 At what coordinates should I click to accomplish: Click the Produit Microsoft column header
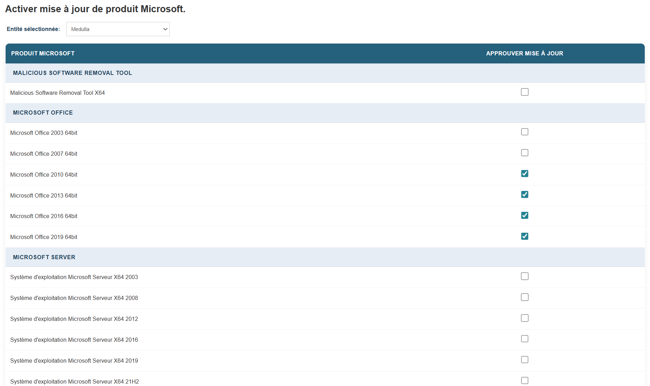coord(43,54)
